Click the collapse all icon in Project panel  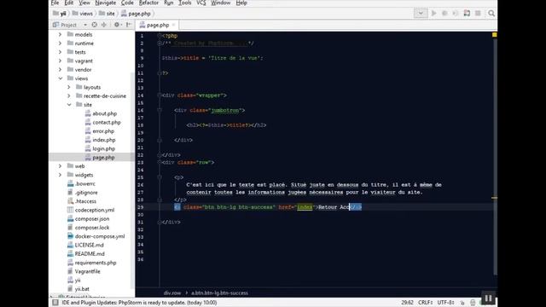[104, 25]
